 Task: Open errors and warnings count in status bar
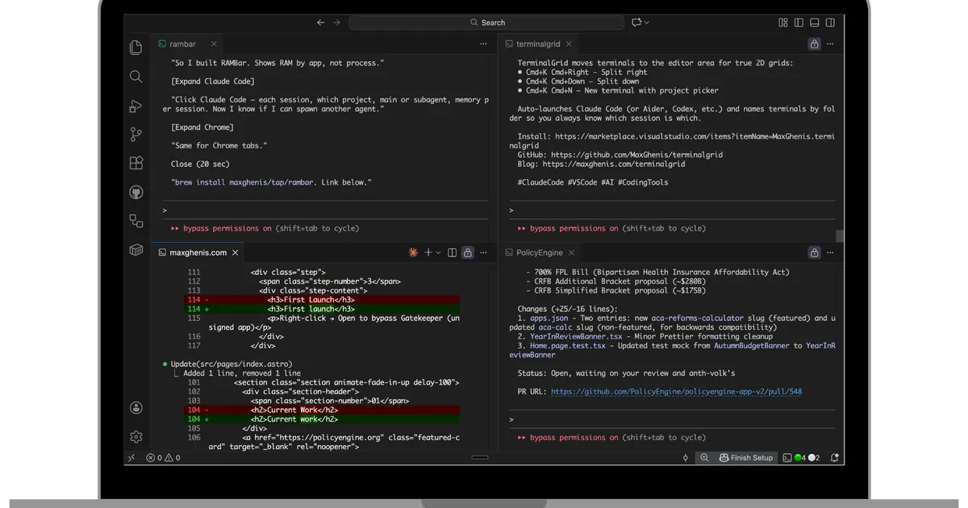coord(163,458)
